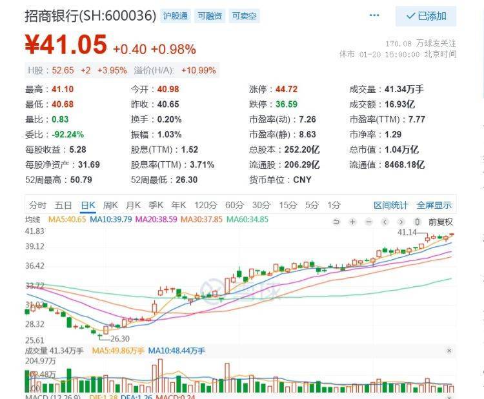Switch to the 15分 chart tab
The height and width of the screenshot is (399, 484).
[288, 205]
